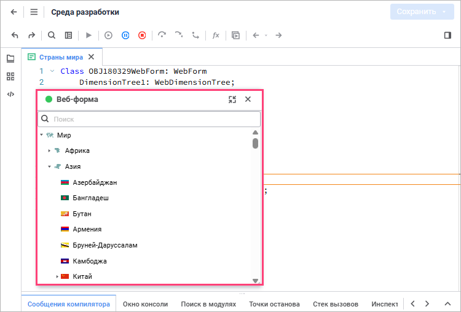Open the project folder sidebar icon

10,58
